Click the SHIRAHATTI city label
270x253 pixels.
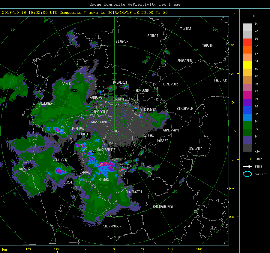click(112, 143)
